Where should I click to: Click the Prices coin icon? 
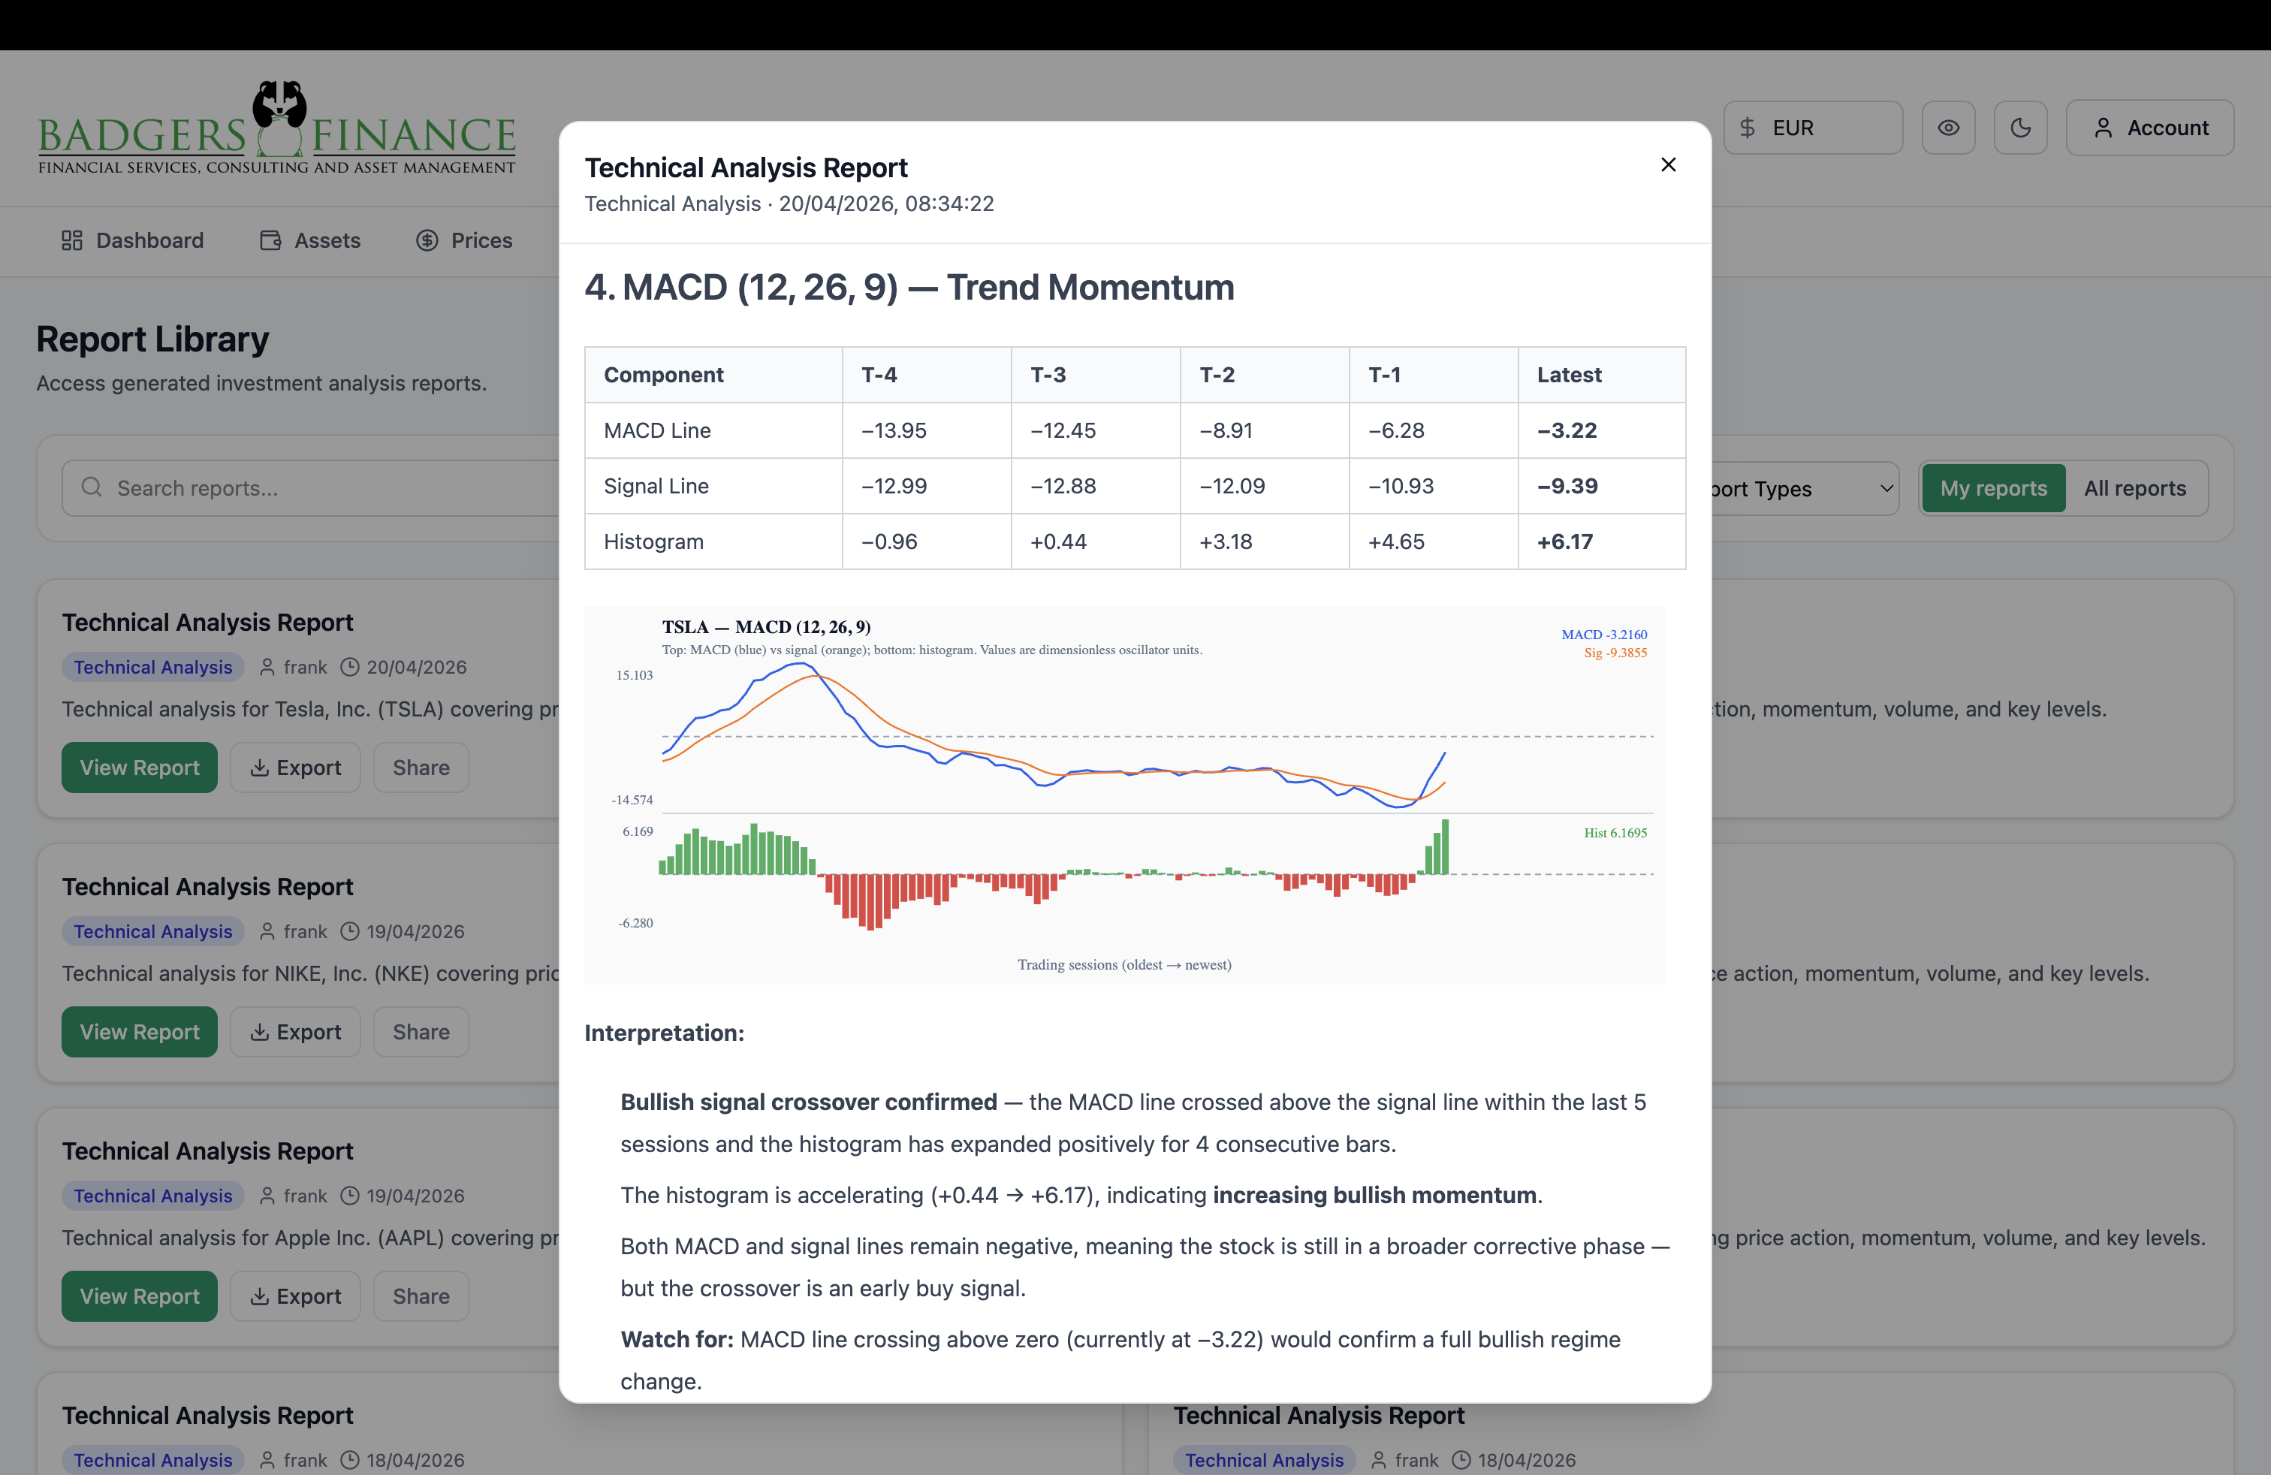[427, 240]
